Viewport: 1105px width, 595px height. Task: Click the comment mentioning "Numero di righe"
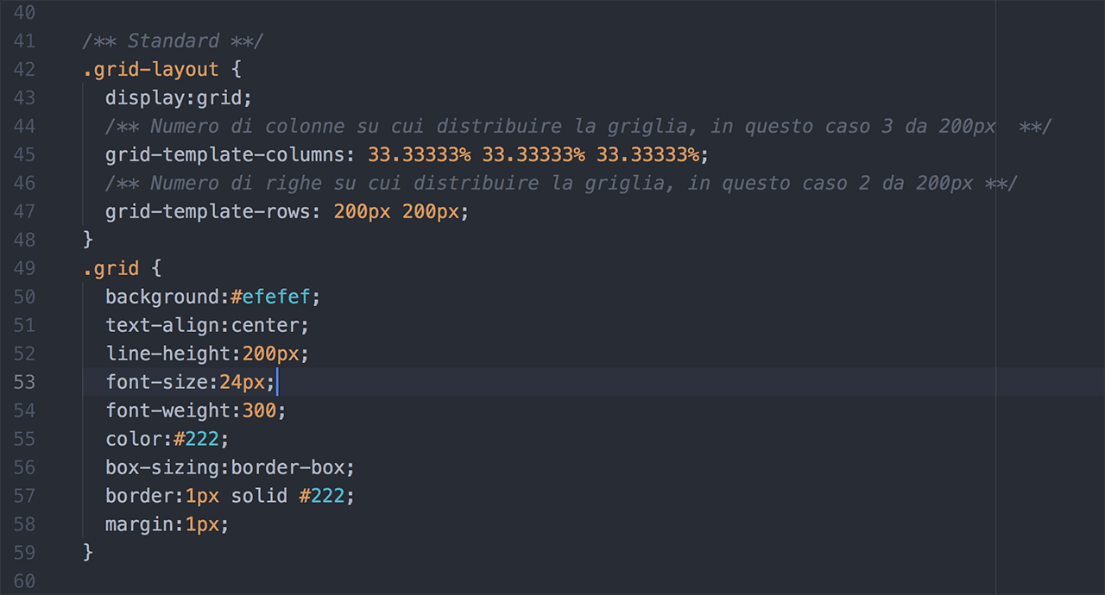coord(561,183)
